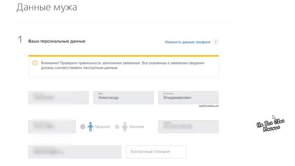The image size is (295, 166).
Task: Click the blurred email field beside phone
Action: coord(75,152)
